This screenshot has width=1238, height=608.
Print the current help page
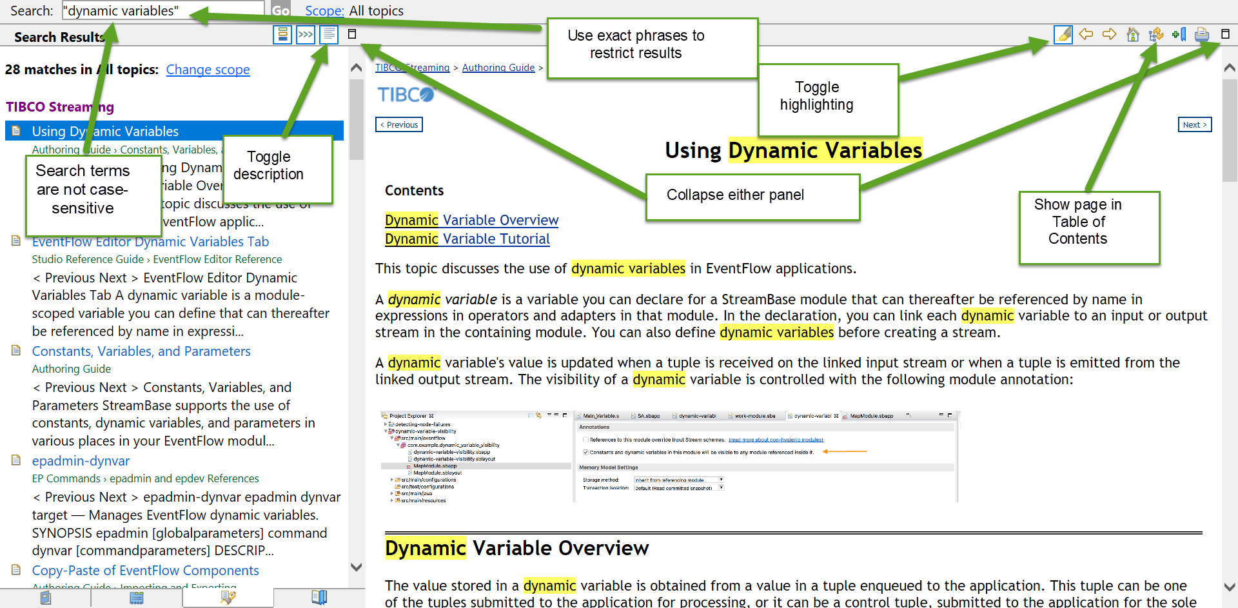[1202, 34]
